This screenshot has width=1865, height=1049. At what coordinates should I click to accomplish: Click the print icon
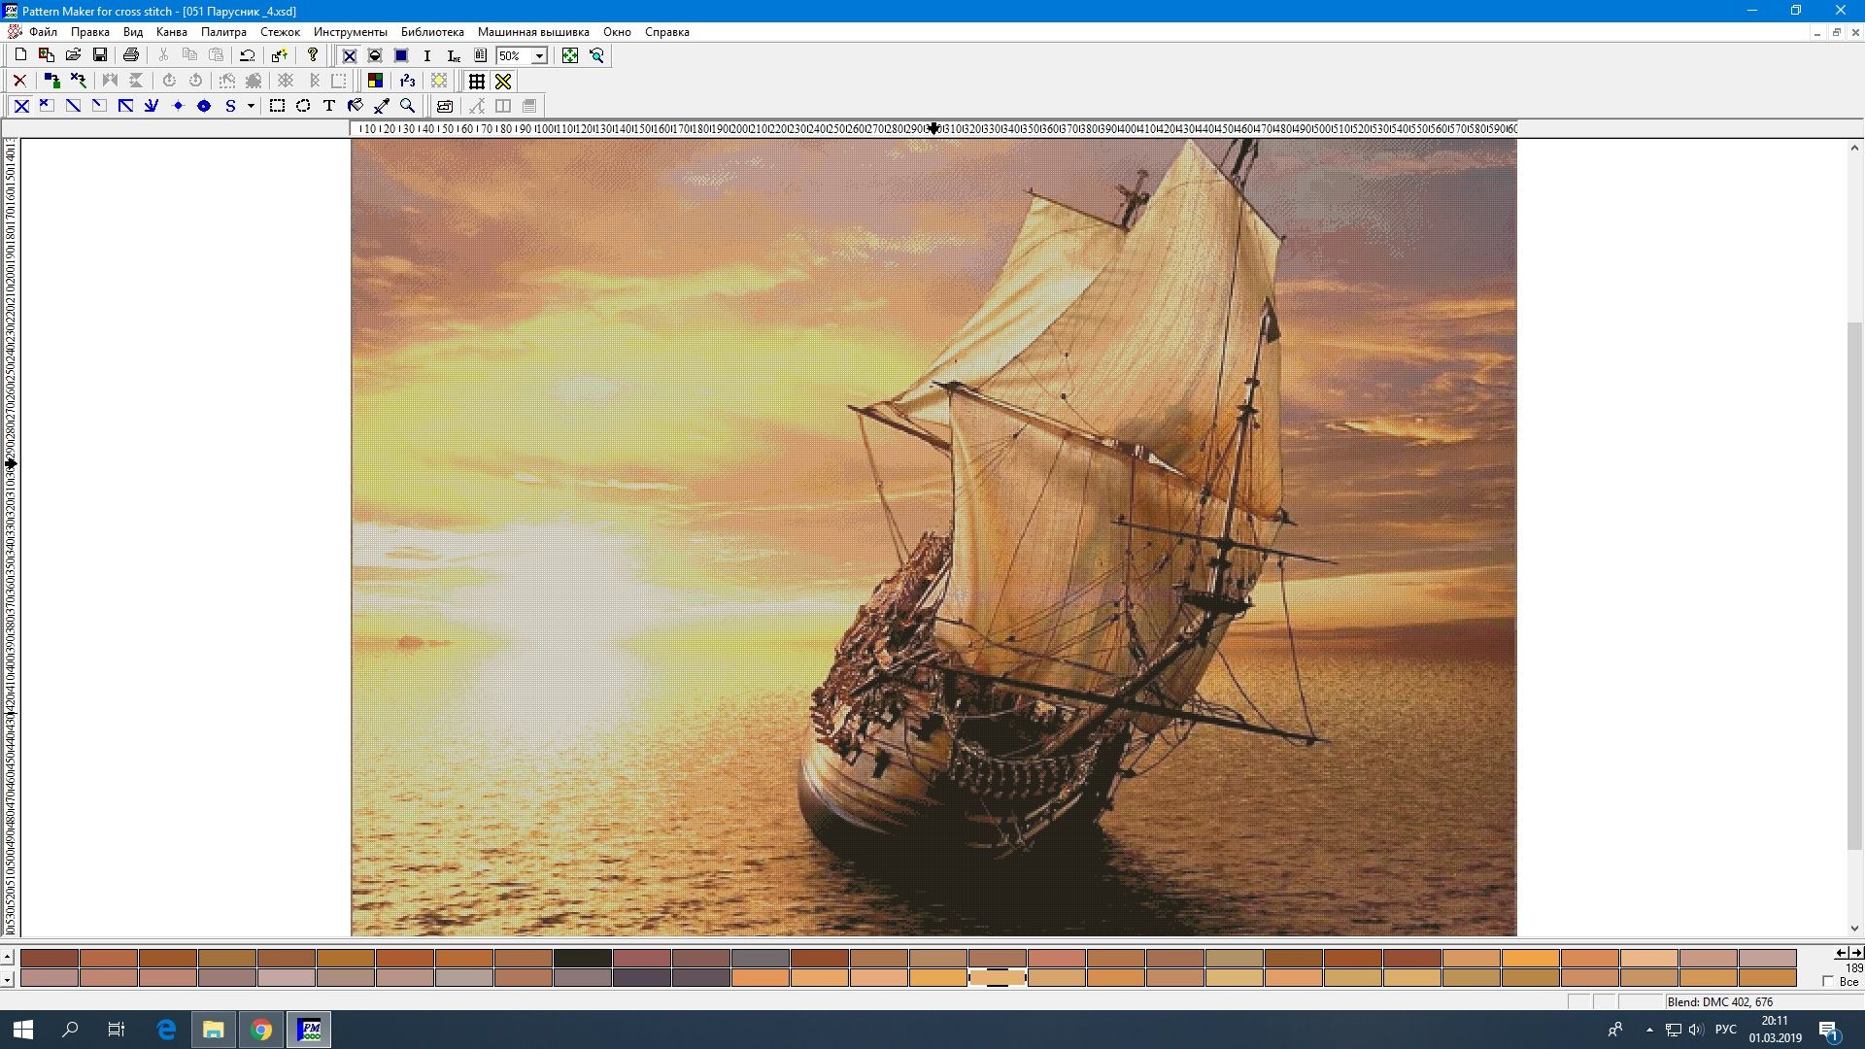131,55
